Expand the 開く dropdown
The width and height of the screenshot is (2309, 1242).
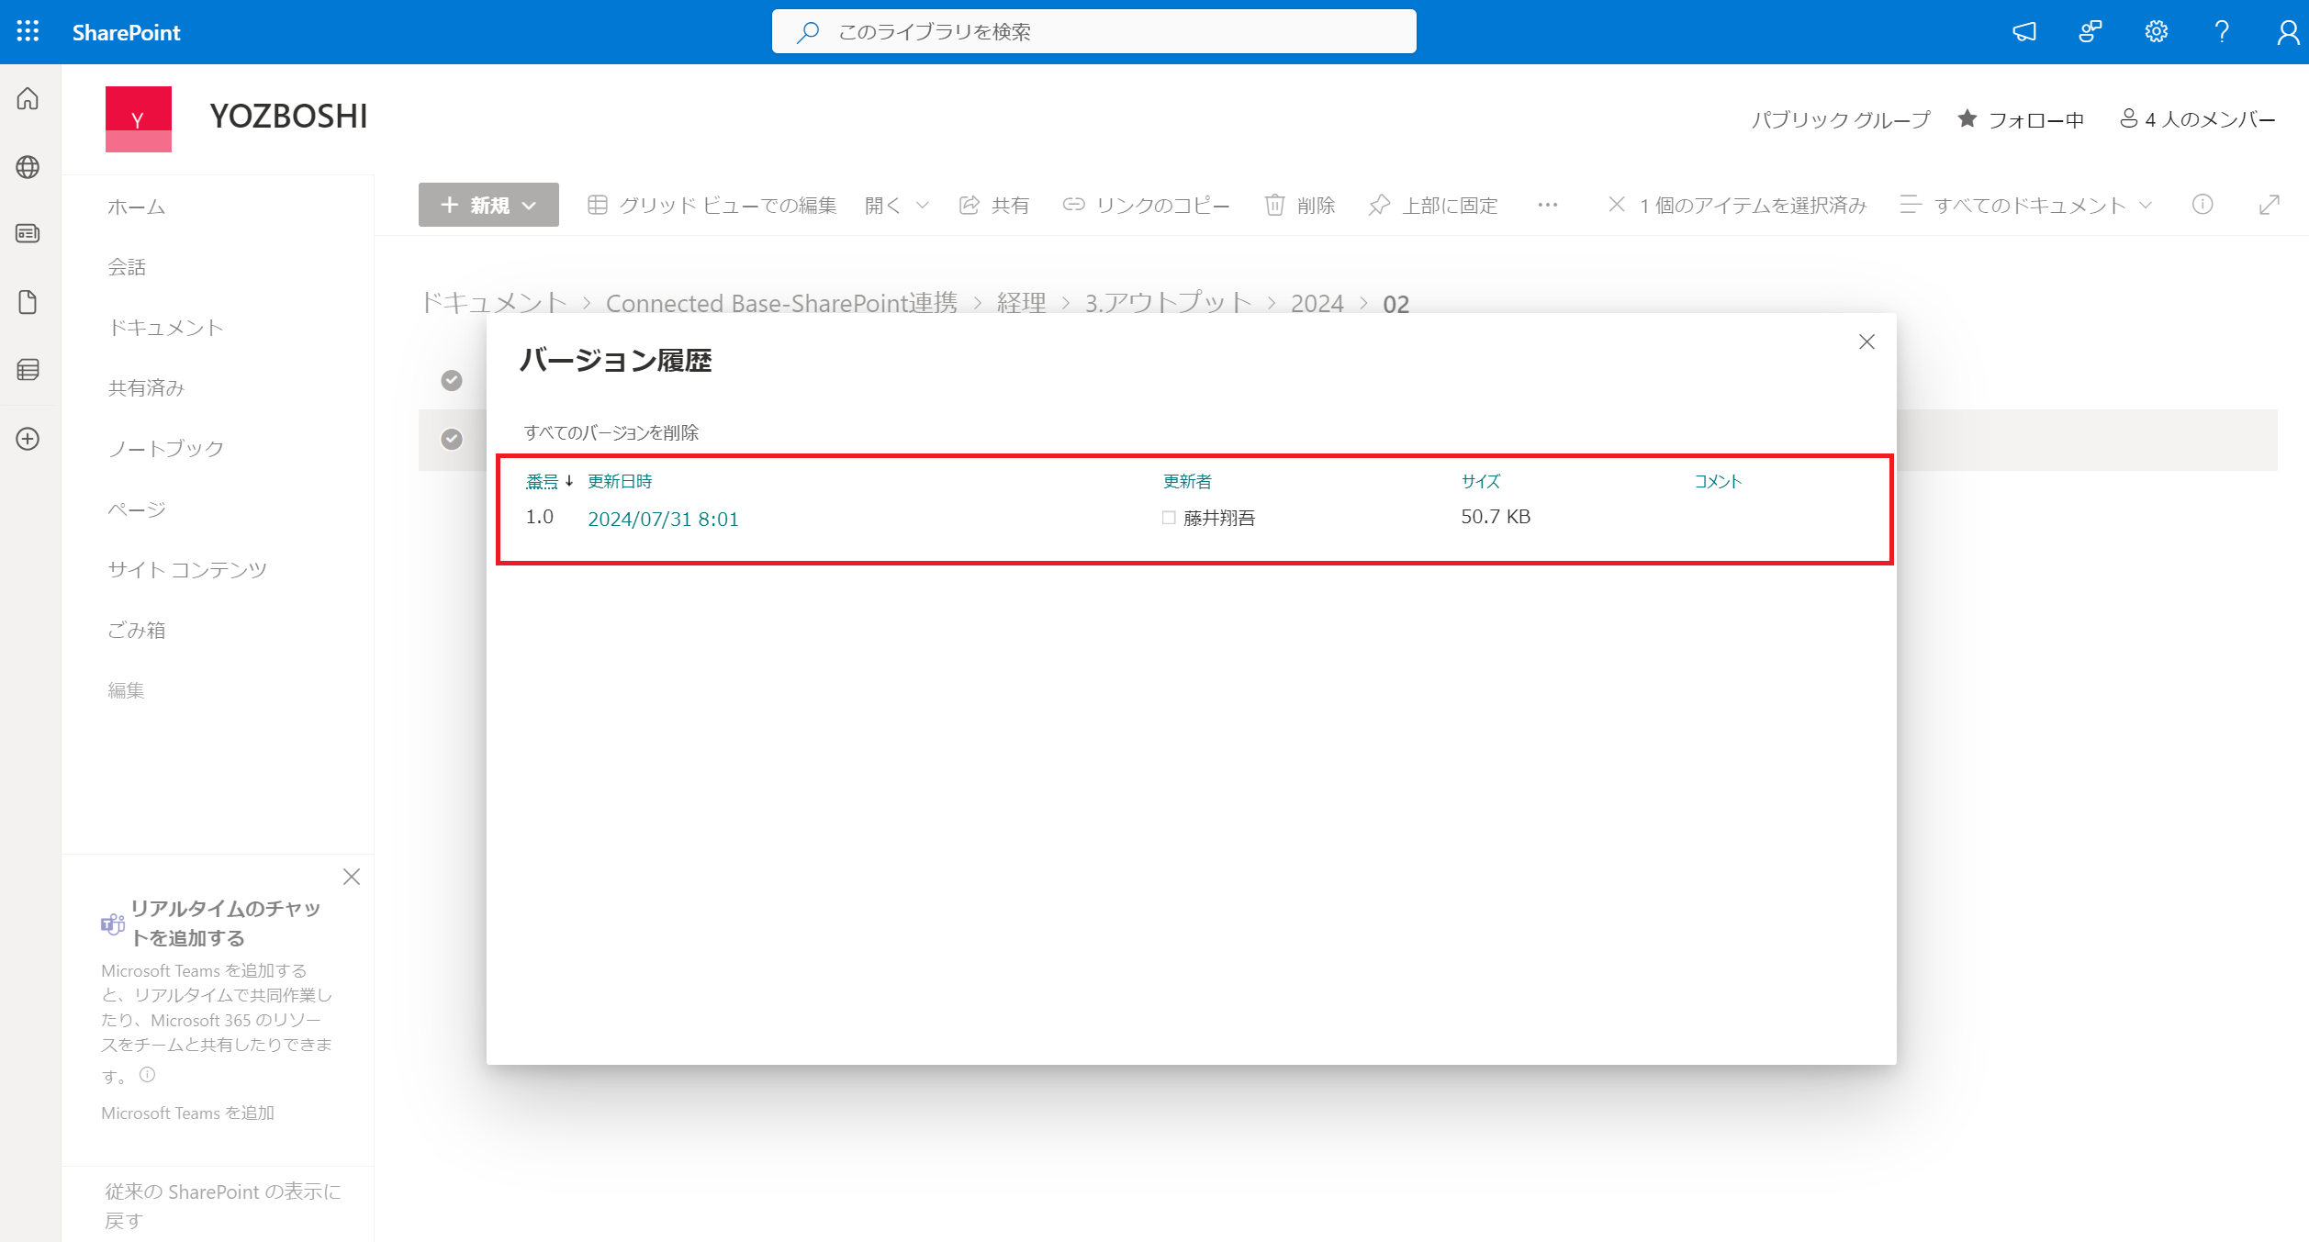tap(897, 205)
